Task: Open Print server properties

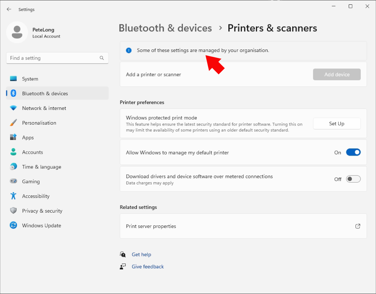Action: pyautogui.click(x=243, y=226)
